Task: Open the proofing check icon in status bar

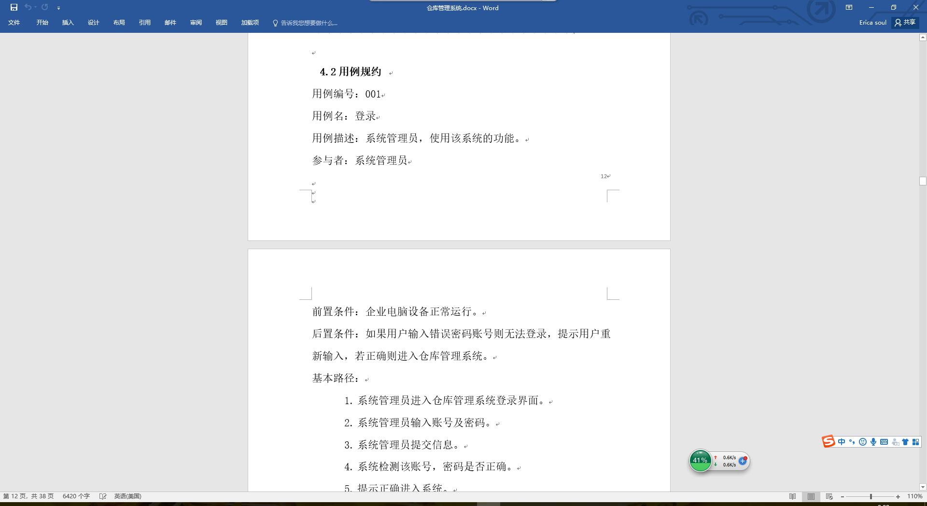Action: click(103, 496)
